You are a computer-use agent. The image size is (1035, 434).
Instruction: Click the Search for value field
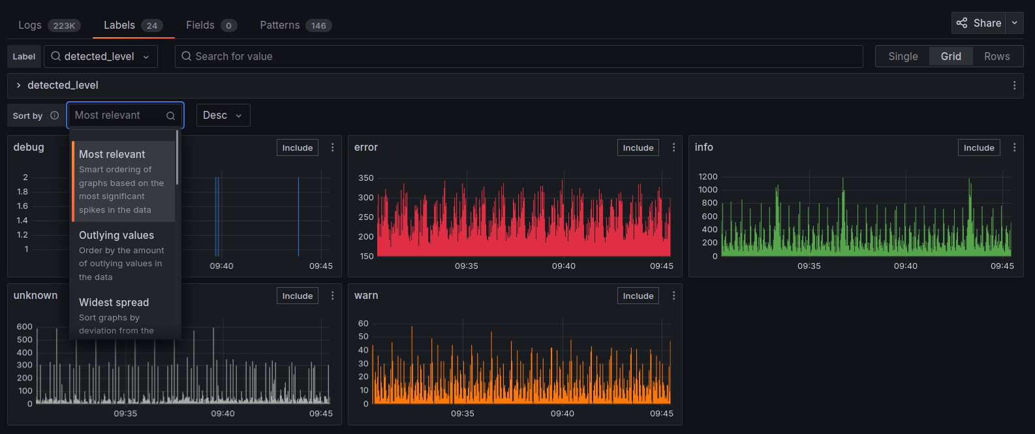point(519,57)
